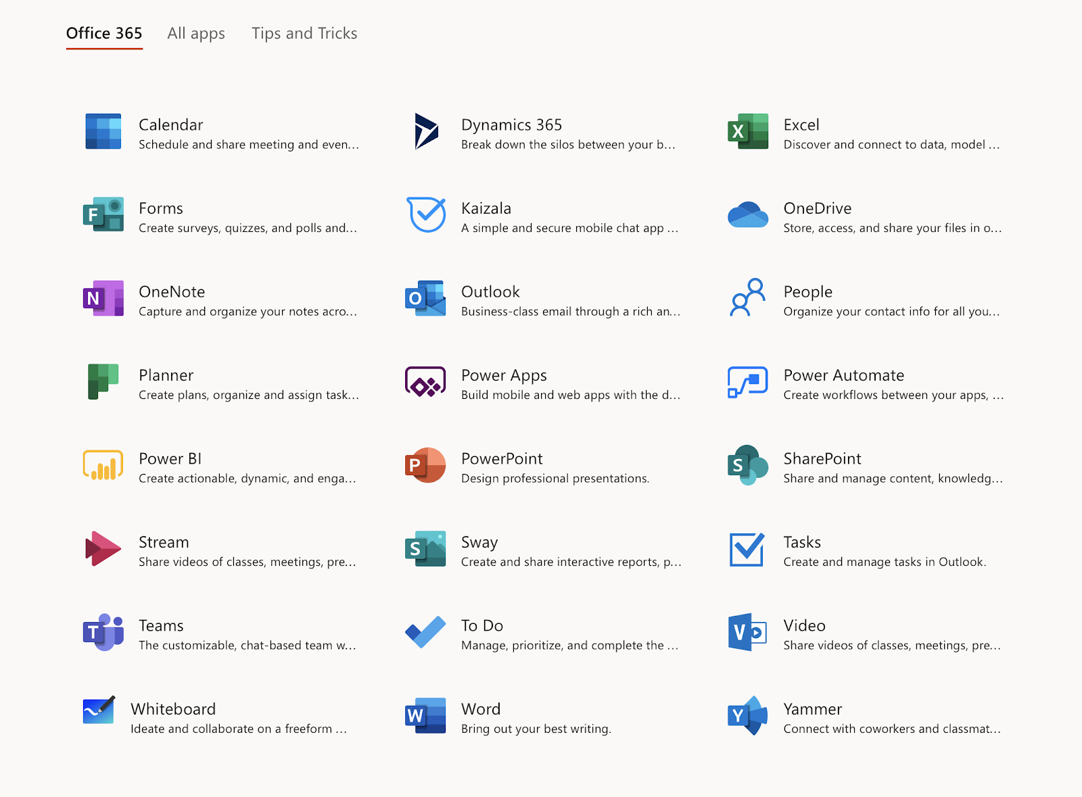Click the Whiteboard app name text
This screenshot has width=1082, height=797.
pos(173,709)
